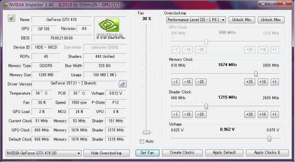295x162 pixels.
Task: Click Create Clocks button
Action: coord(182,152)
